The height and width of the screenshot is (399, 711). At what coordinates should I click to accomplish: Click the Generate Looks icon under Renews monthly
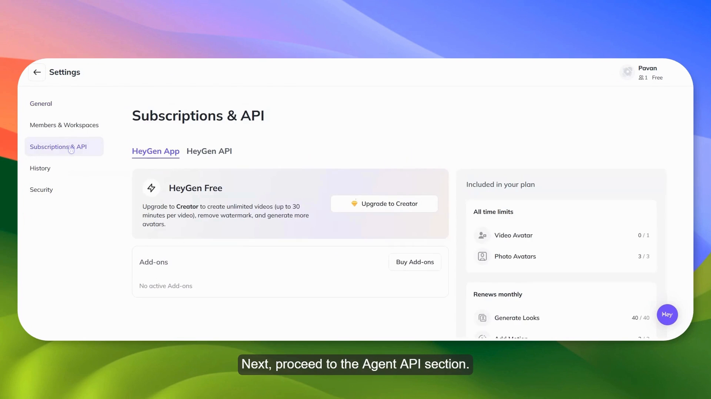[482, 318]
